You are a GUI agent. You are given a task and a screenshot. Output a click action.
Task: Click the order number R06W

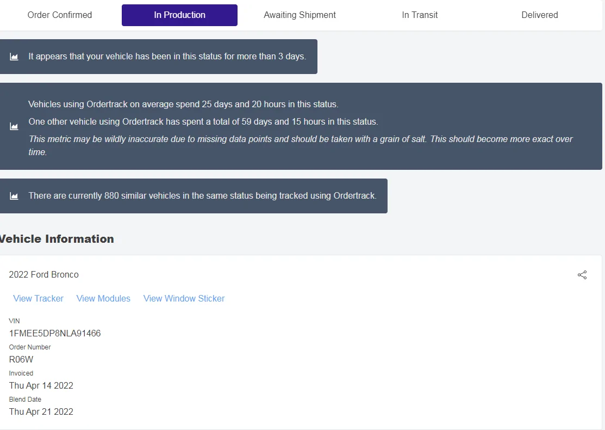(x=21, y=360)
